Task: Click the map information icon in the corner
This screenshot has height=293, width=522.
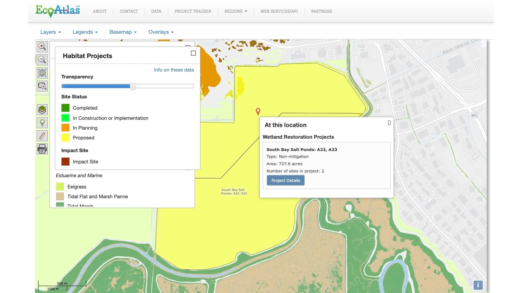Action: (478, 285)
